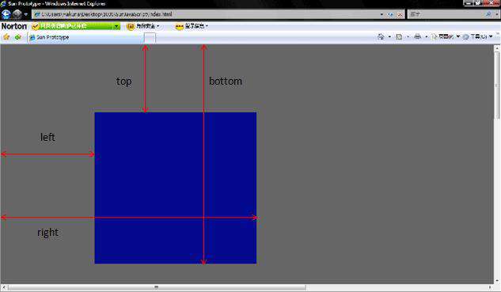Click the Print icon in command bar

pyautogui.click(x=417, y=36)
